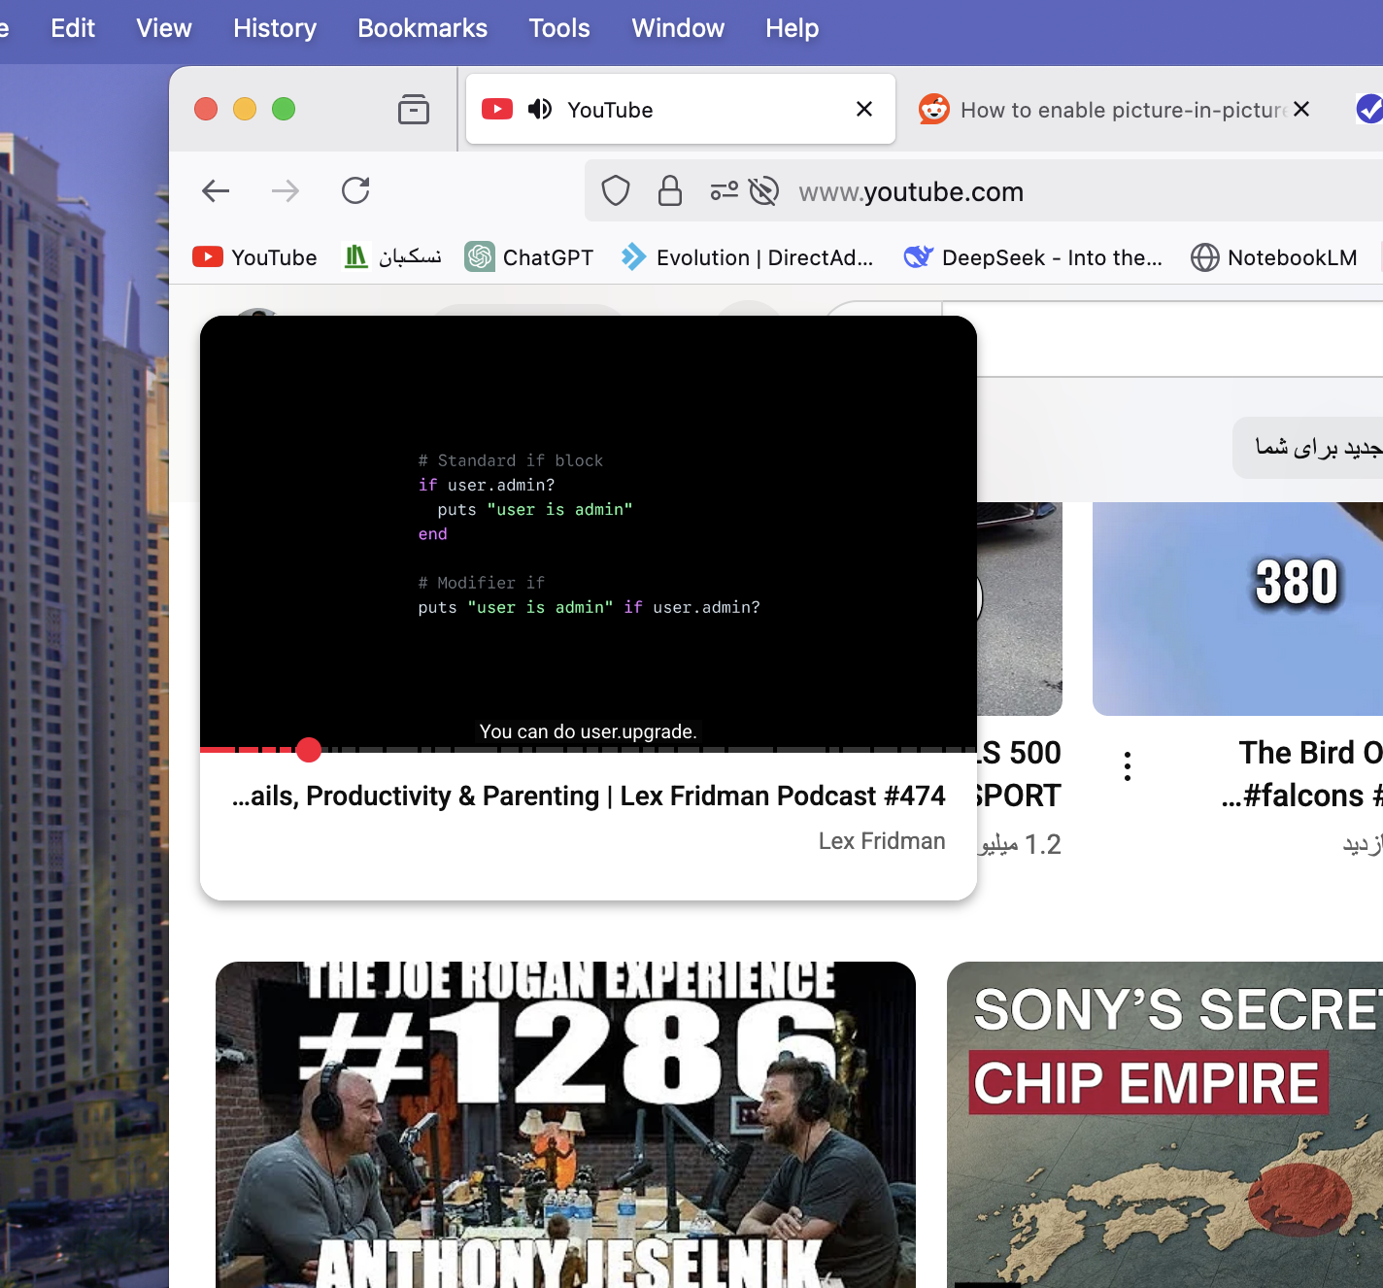Switch to the picture-in-picture Reddit tab
Viewport: 1383px width, 1288px height.
click(x=1107, y=110)
